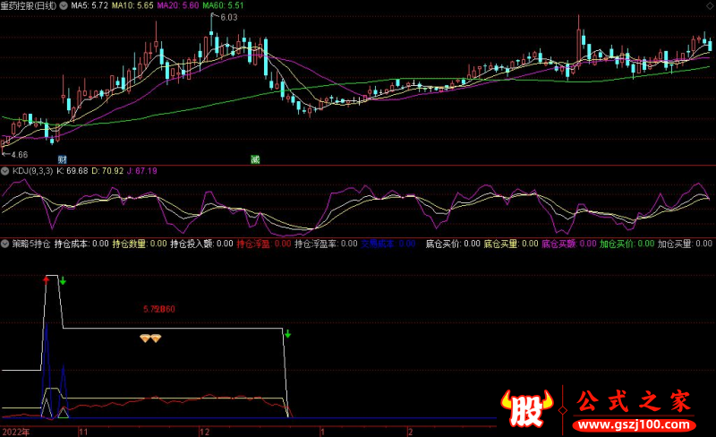Open the KDJ(9,3,3) indicator dropdown arrow
The width and height of the screenshot is (716, 437).
point(5,170)
